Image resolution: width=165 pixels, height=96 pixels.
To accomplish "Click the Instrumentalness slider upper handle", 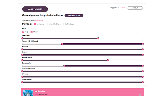I will [143, 71].
